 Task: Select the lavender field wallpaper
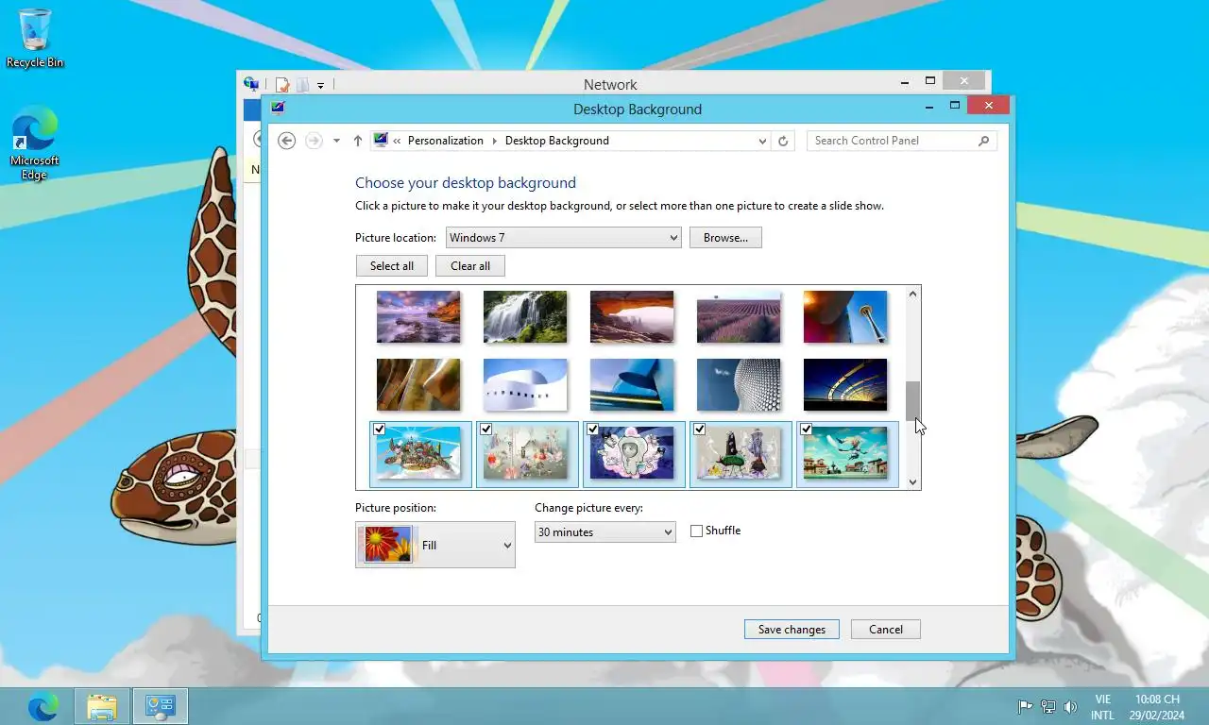click(739, 316)
